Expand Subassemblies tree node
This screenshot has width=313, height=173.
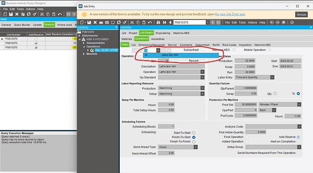(x=84, y=43)
